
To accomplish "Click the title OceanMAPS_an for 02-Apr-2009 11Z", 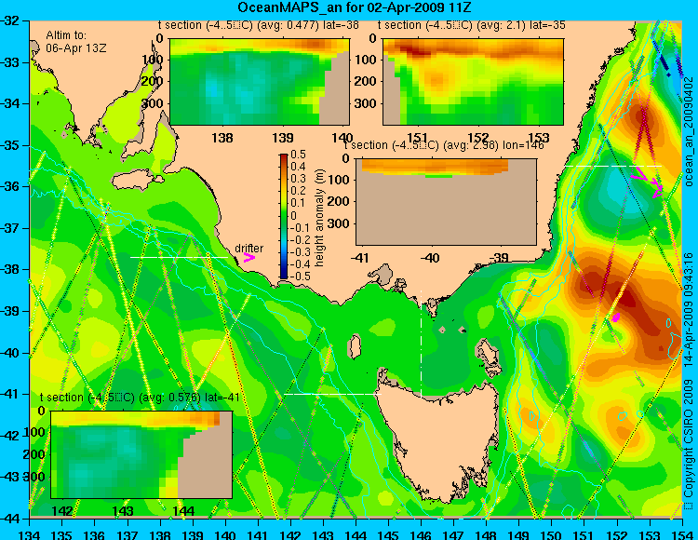I will pos(354,7).
